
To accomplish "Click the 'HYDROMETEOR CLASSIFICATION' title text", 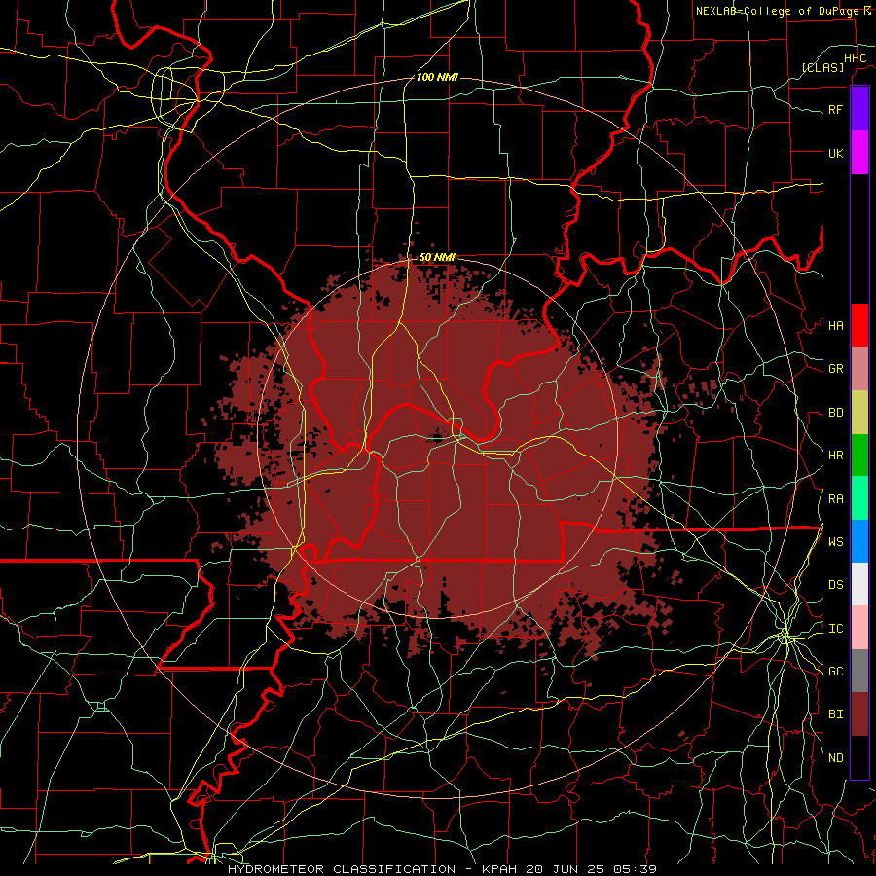I will (x=342, y=869).
